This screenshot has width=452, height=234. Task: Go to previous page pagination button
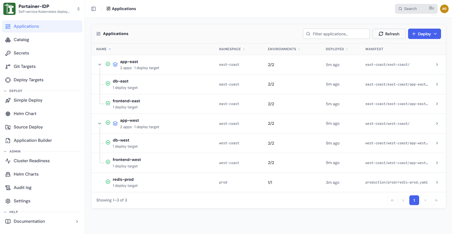coord(403,201)
